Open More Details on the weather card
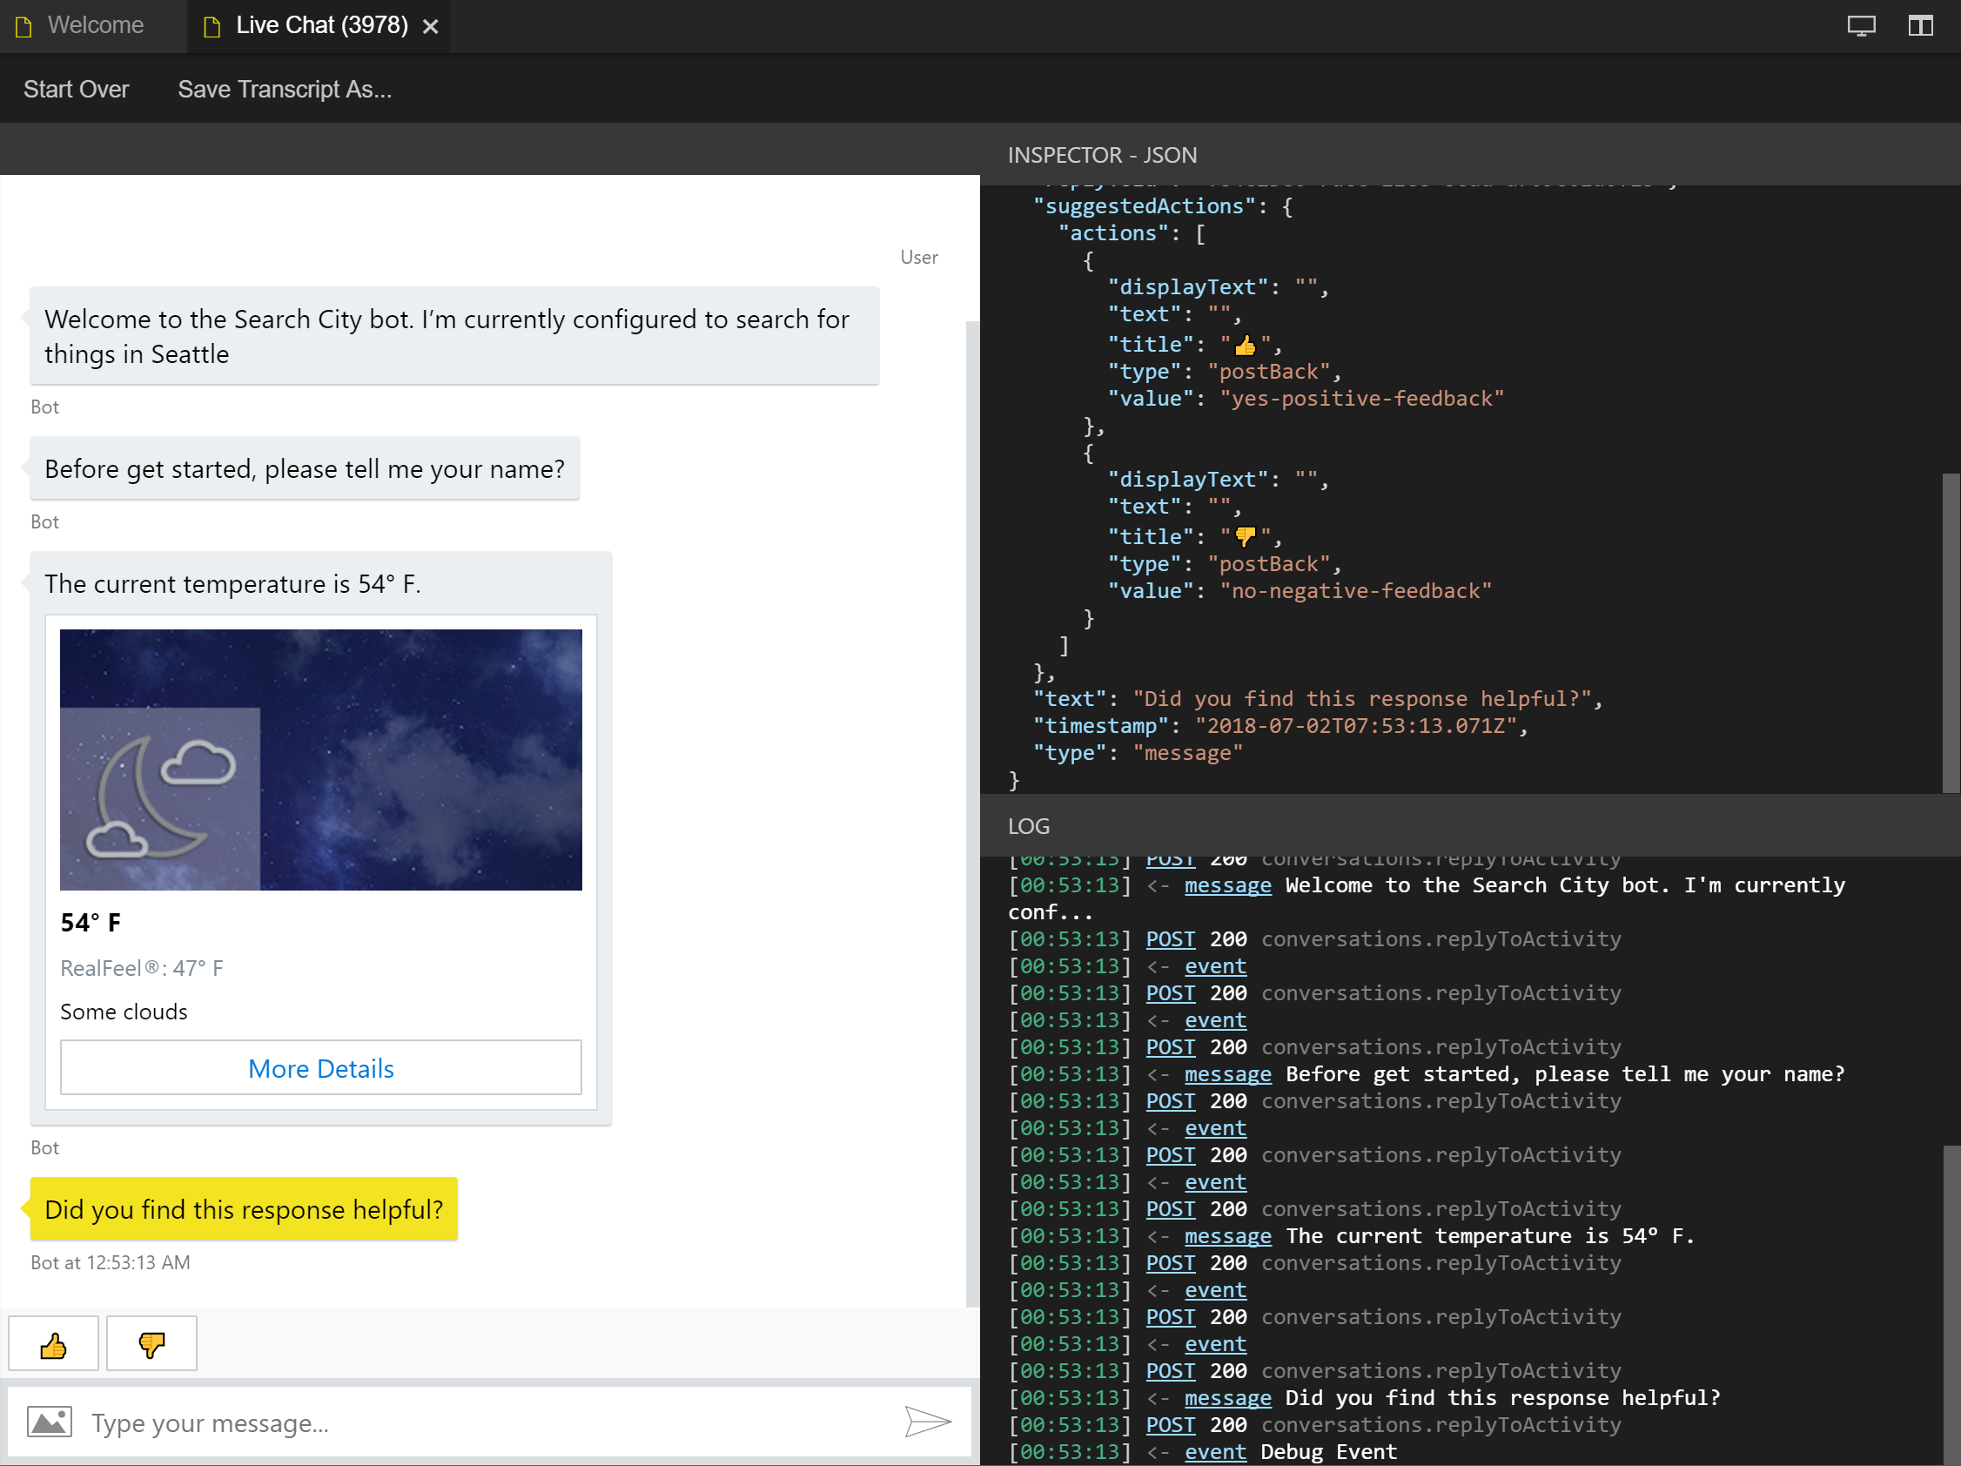Screen dimensions: 1961x1466 click(x=320, y=1068)
